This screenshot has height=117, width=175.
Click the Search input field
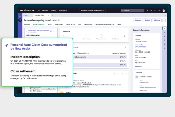(x=132, y=11)
